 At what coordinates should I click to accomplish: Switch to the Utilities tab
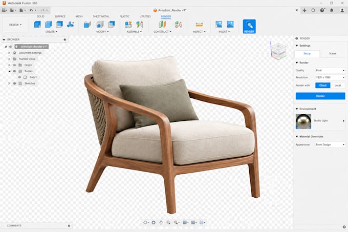click(145, 16)
